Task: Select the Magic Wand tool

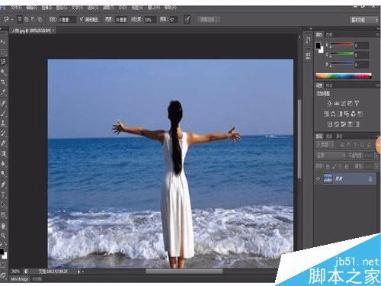Action: 3,72
